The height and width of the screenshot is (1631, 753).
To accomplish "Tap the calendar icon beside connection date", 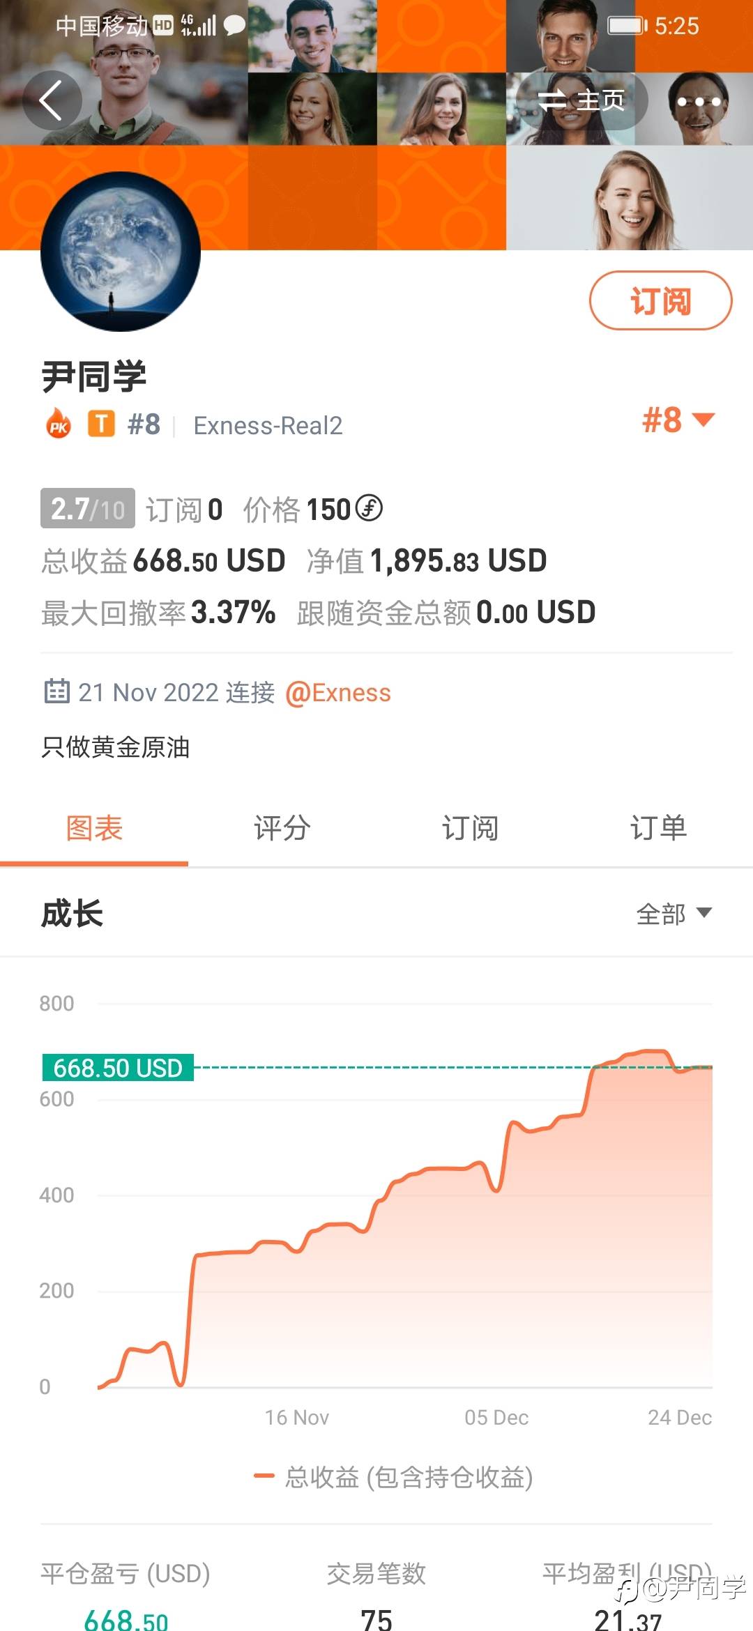I will 56,691.
